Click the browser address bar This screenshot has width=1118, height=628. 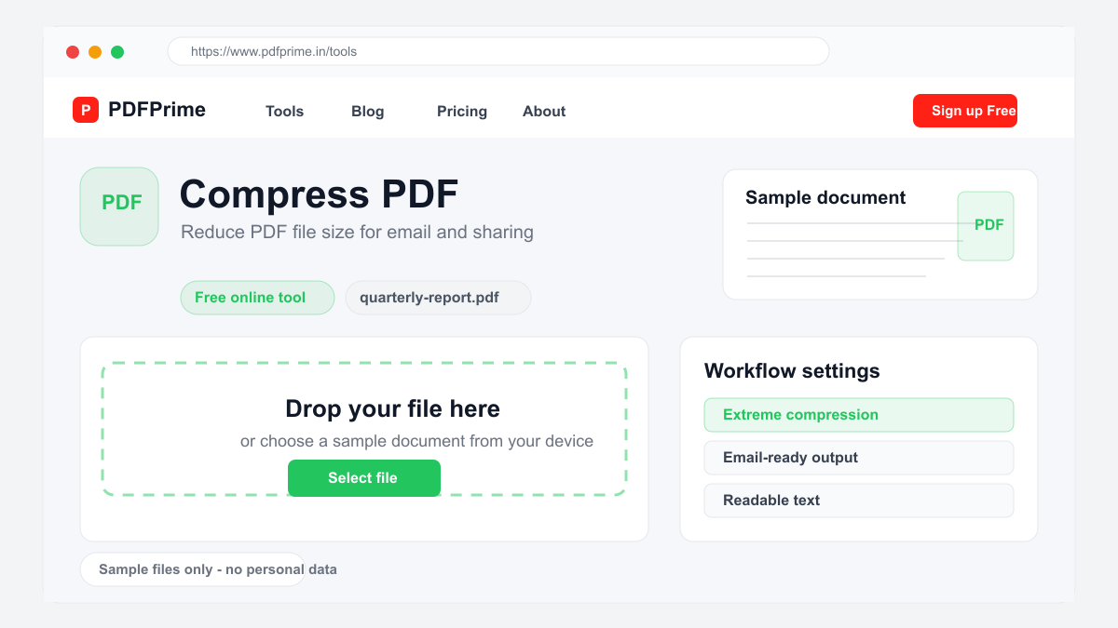[x=498, y=51]
